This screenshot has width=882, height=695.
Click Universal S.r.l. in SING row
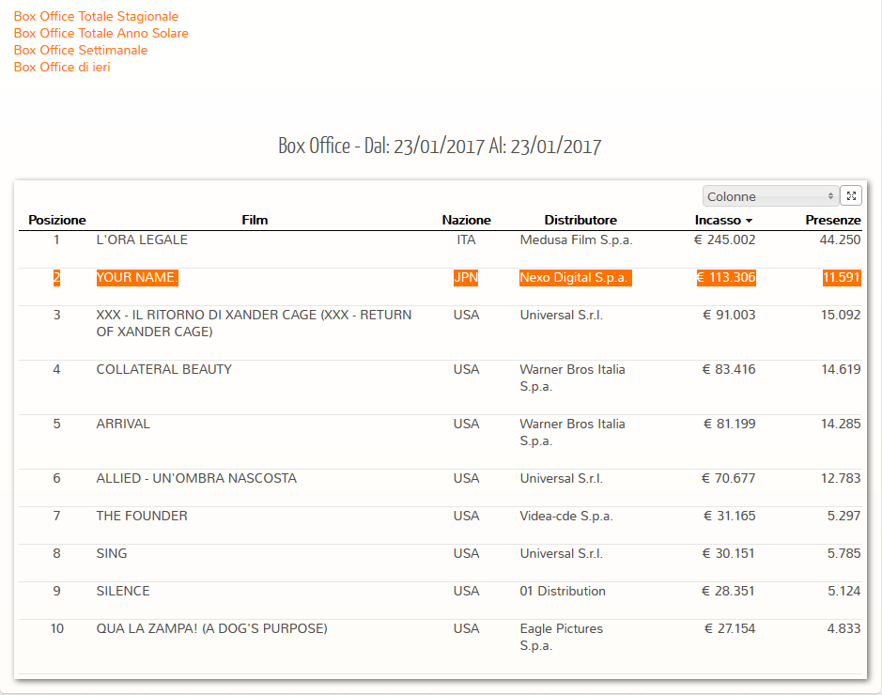point(562,554)
